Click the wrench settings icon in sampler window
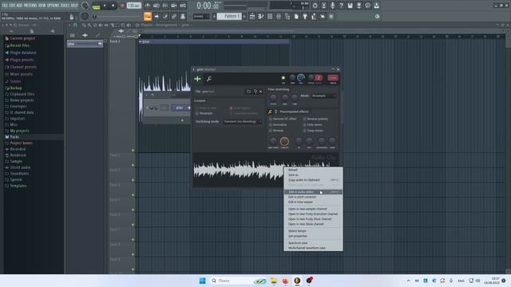The height and width of the screenshot is (287, 511). click(209, 79)
